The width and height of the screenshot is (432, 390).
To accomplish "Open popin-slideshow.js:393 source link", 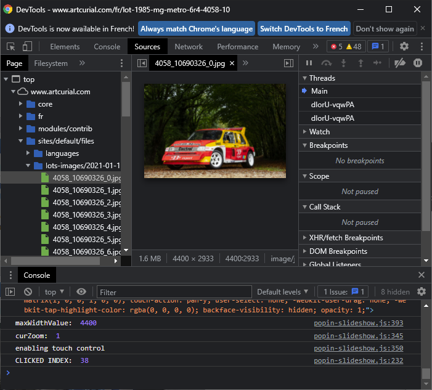I will coord(358,323).
